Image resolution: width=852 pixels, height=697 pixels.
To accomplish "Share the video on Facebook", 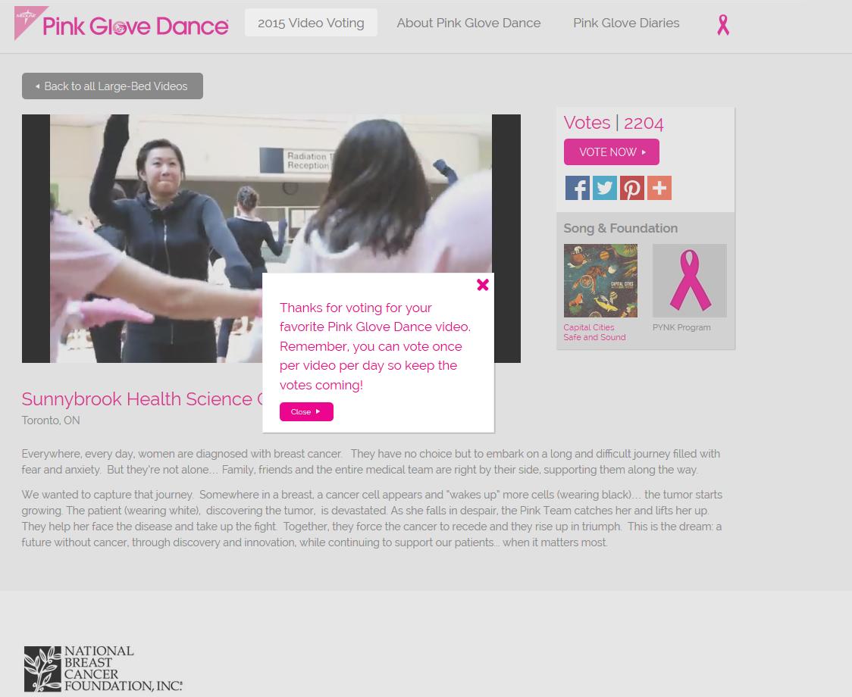I will click(x=577, y=188).
